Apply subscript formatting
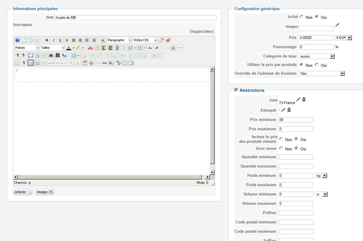 click(150, 48)
